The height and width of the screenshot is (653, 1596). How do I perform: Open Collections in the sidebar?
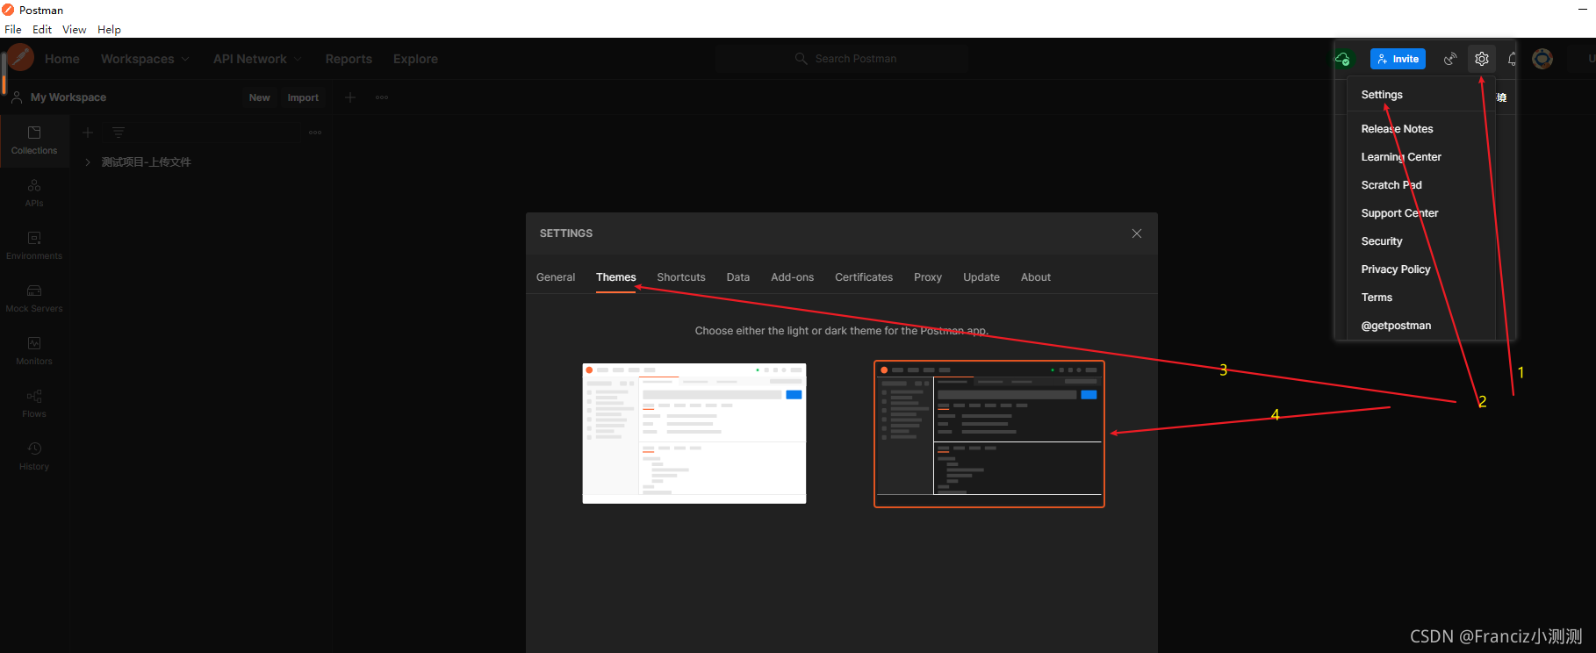click(34, 140)
